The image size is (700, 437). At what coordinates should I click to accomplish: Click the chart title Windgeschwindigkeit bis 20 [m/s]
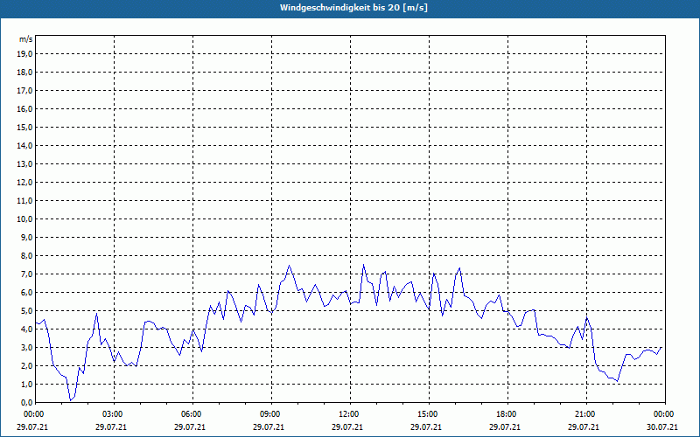353,8
